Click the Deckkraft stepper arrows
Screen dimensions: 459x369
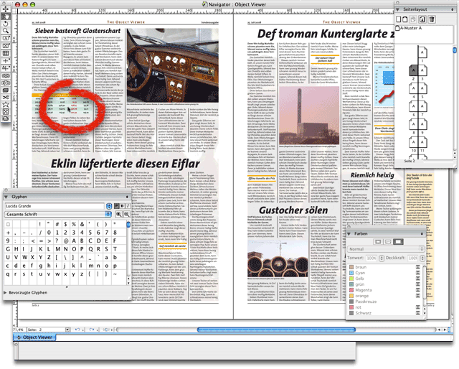[422, 258]
